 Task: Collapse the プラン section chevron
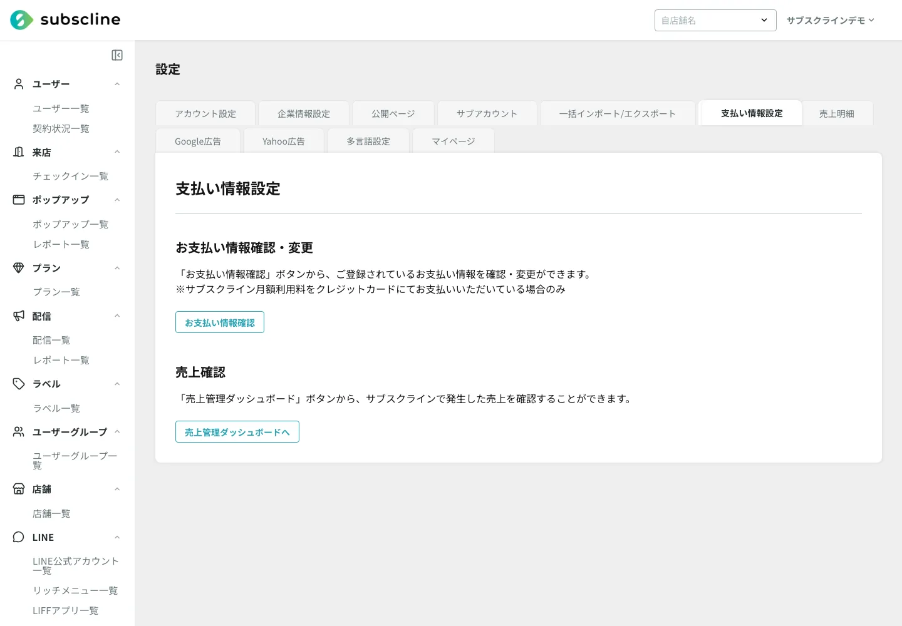(x=117, y=268)
